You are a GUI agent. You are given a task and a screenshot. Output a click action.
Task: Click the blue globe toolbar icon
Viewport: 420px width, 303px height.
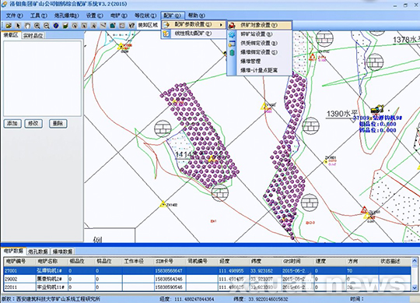pyautogui.click(x=56, y=26)
